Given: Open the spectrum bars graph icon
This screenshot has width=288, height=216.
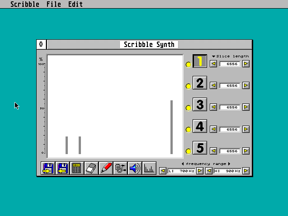Looking at the screenshot, I should coord(149,169).
